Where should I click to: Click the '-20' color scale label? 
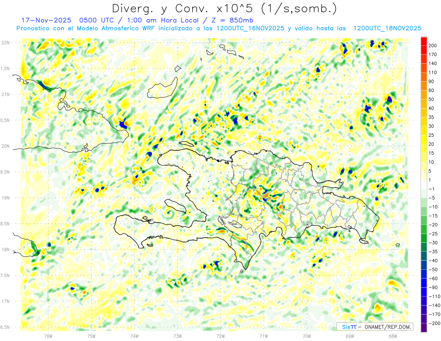click(434, 225)
